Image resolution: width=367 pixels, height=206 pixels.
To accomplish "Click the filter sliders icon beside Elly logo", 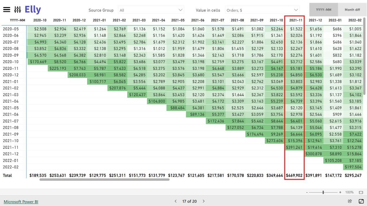I will tap(18, 9).
